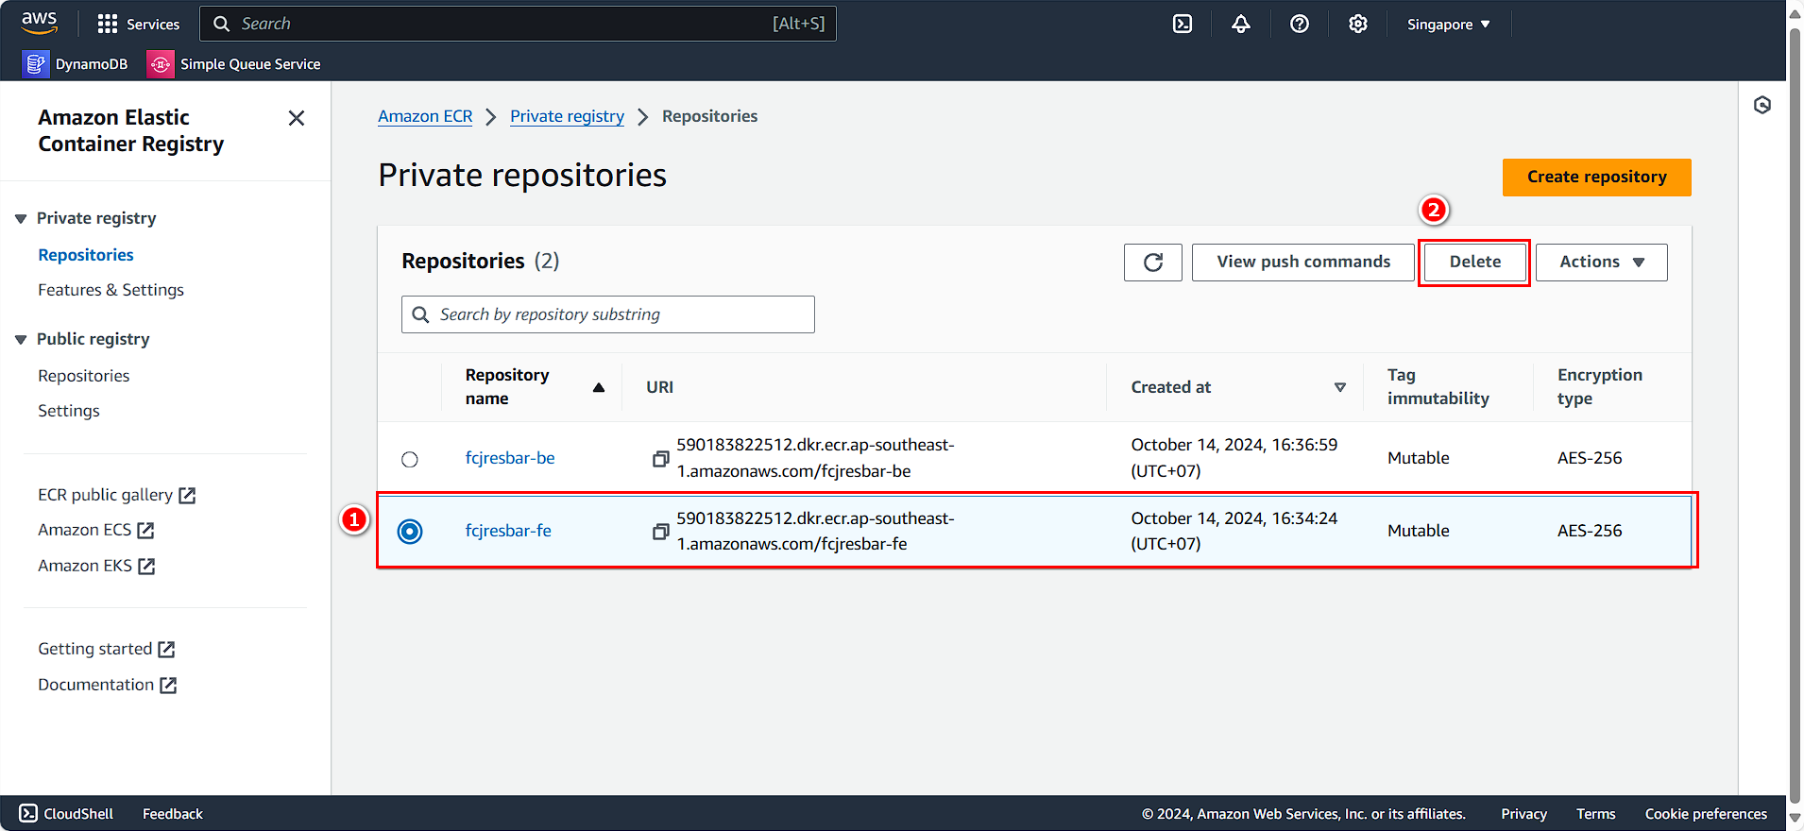Click the Create repository button

[1597, 178]
